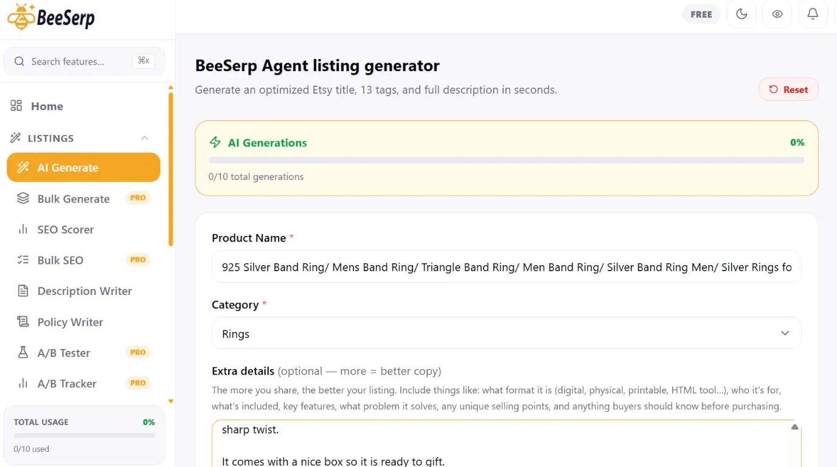This screenshot has height=467, width=837.
Task: Click the AI Generations progress bar
Action: (507, 160)
